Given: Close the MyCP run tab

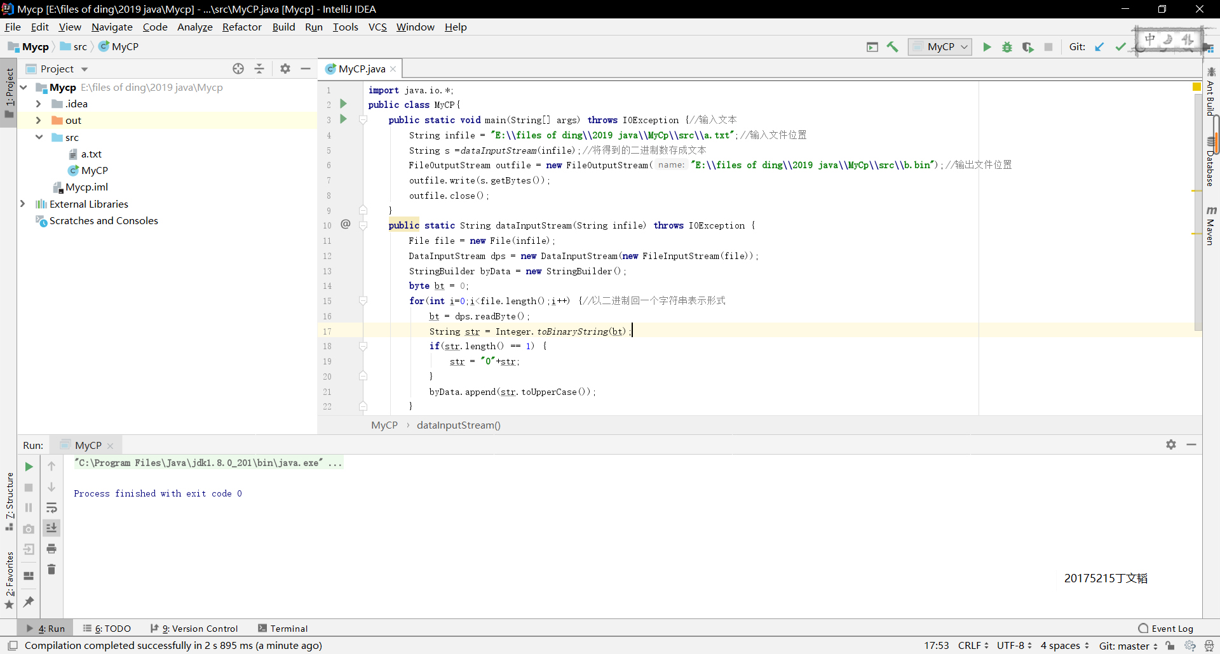Looking at the screenshot, I should (x=111, y=446).
